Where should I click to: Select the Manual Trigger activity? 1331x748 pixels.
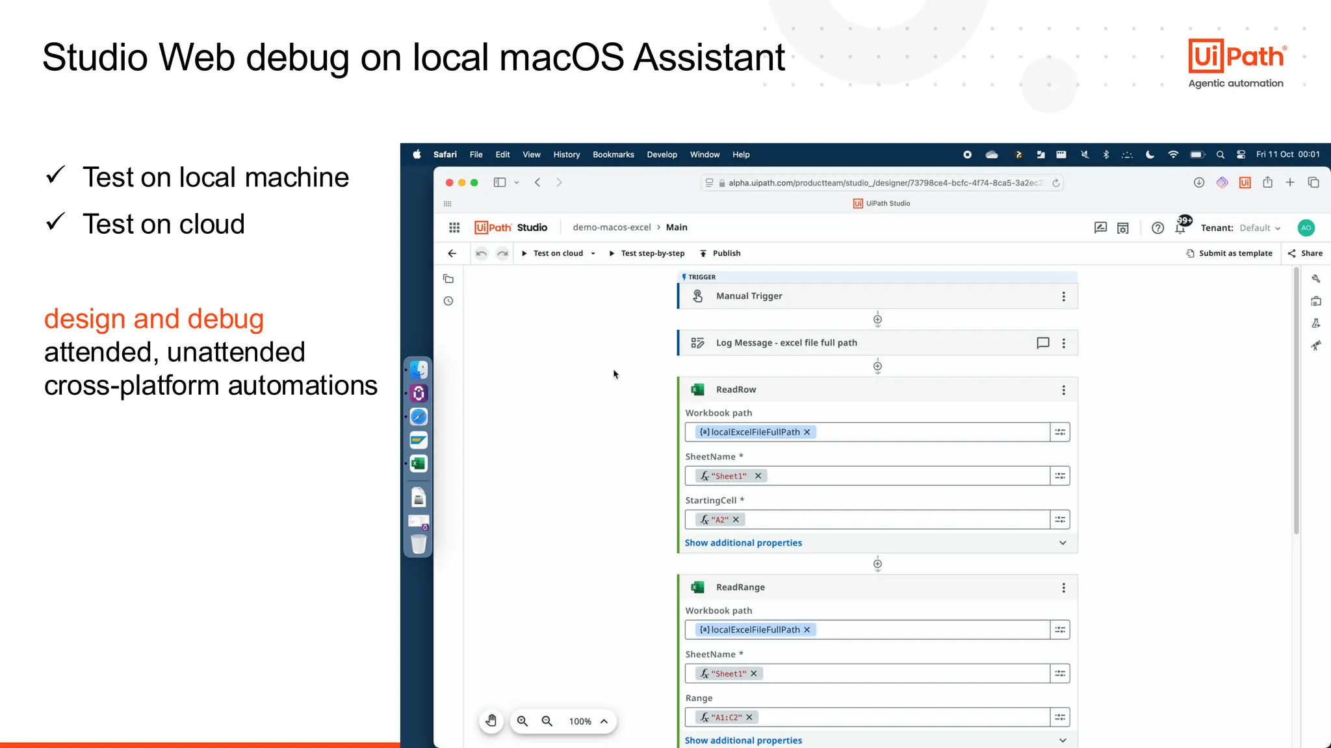coord(877,296)
